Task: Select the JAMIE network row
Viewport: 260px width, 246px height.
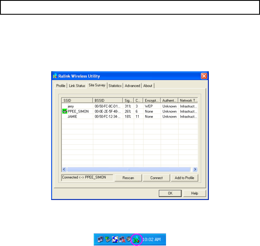Action: tap(130, 116)
